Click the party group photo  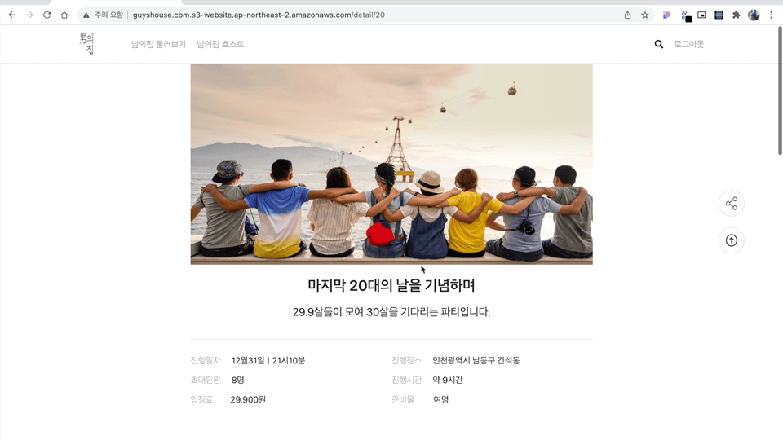(391, 164)
